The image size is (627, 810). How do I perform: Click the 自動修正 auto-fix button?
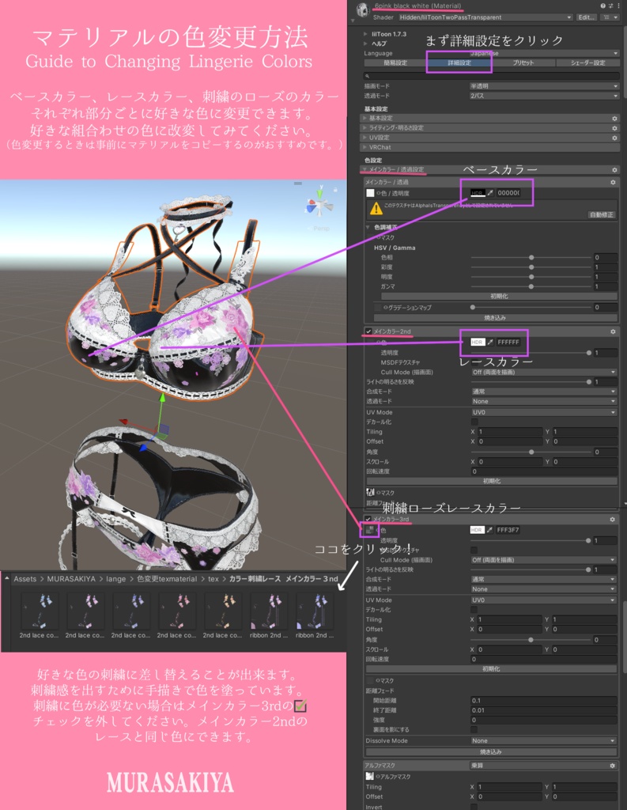click(x=602, y=214)
